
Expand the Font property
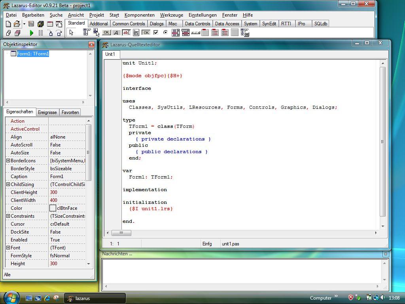8,248
